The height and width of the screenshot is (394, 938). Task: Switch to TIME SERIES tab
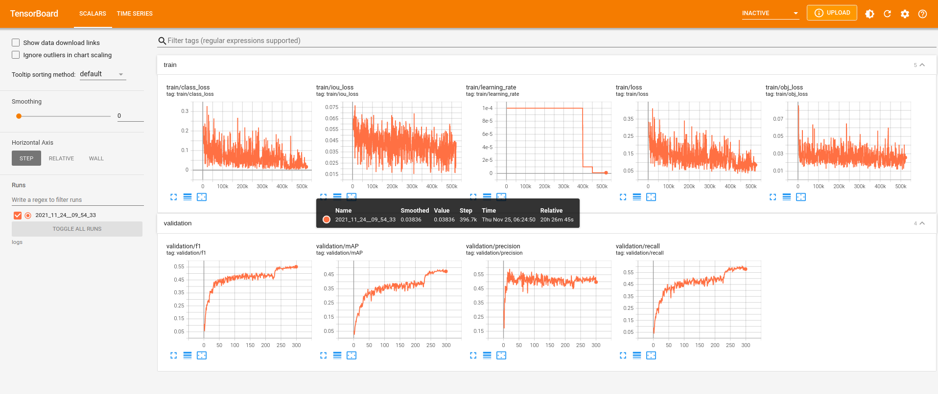point(135,14)
